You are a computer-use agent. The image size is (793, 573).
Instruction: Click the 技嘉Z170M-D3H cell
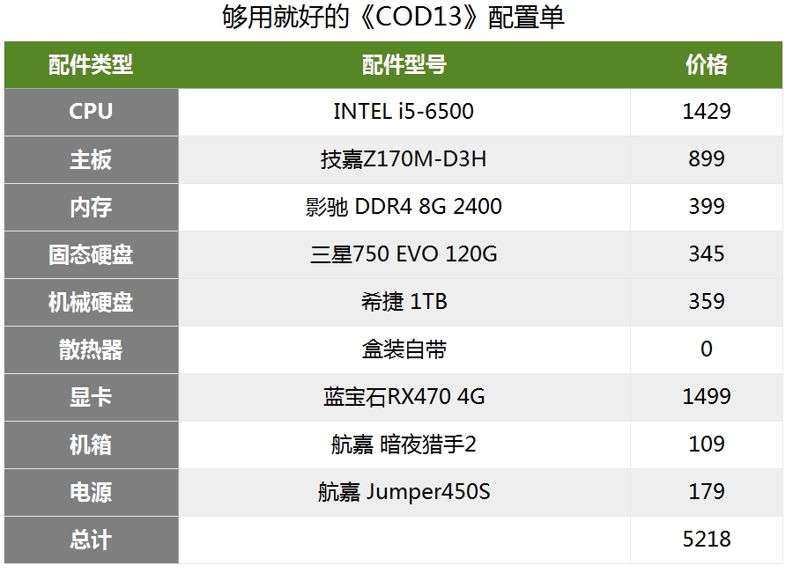coord(404,159)
